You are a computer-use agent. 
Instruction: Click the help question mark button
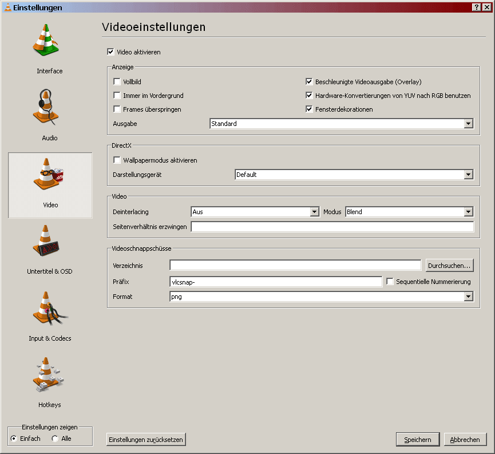[x=477, y=7]
